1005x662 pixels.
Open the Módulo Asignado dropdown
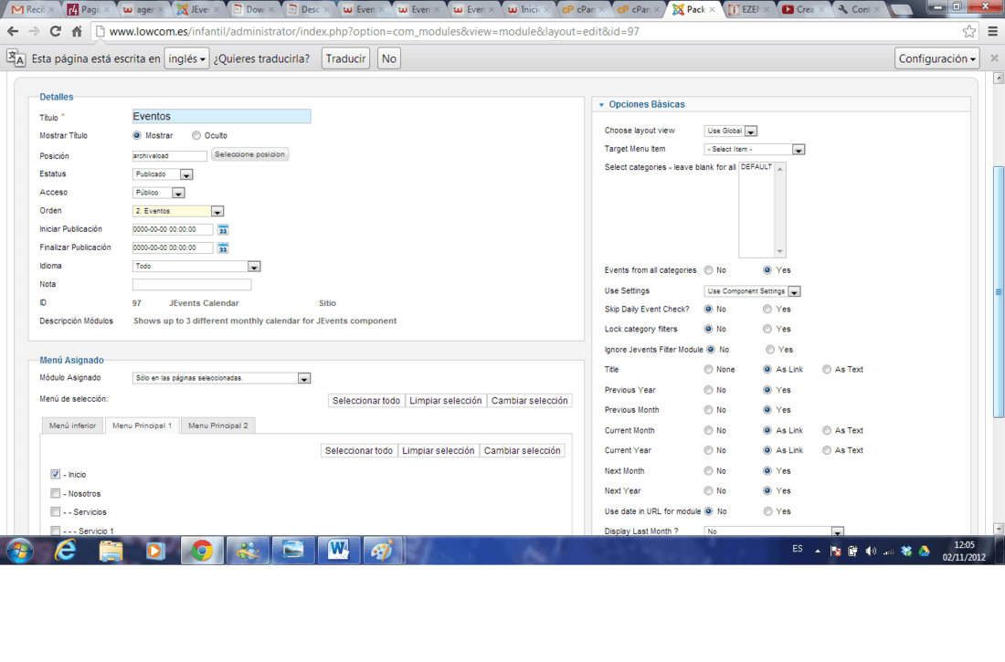coord(222,378)
